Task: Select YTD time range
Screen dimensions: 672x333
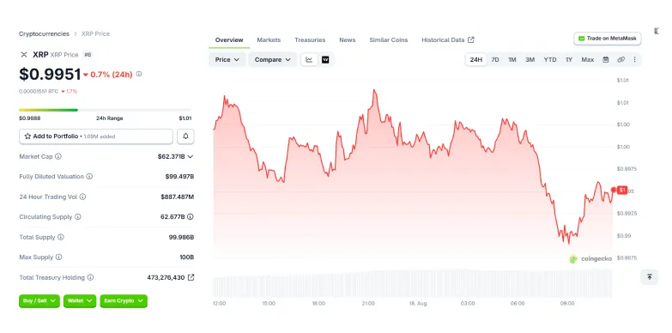Action: 550,59
